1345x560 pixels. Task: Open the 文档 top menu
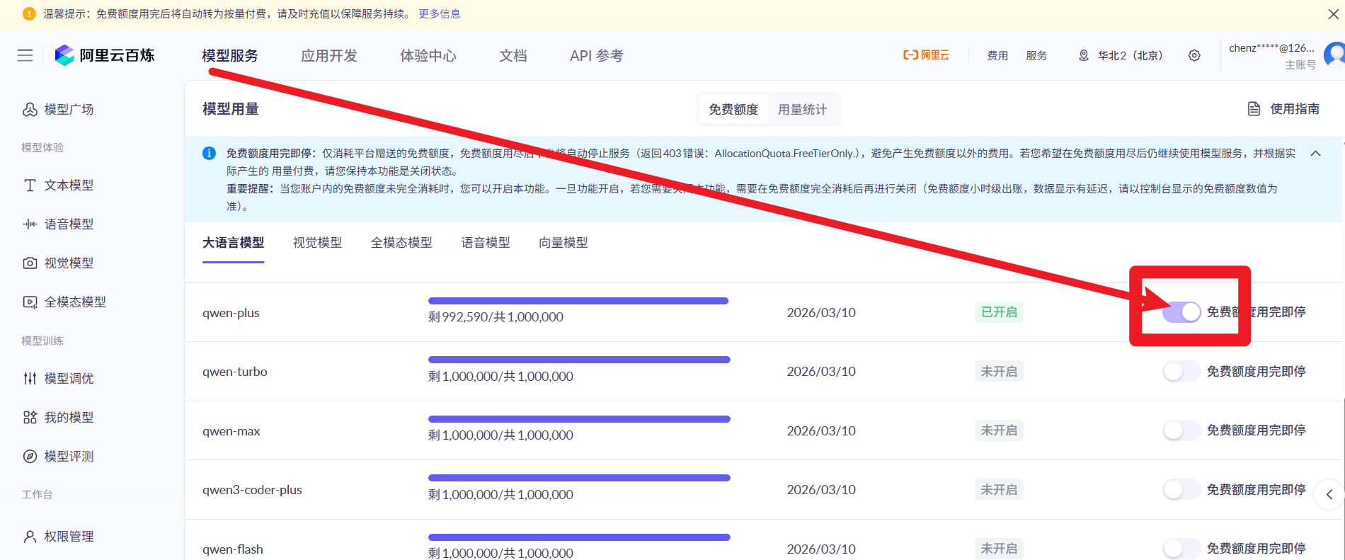pos(513,55)
